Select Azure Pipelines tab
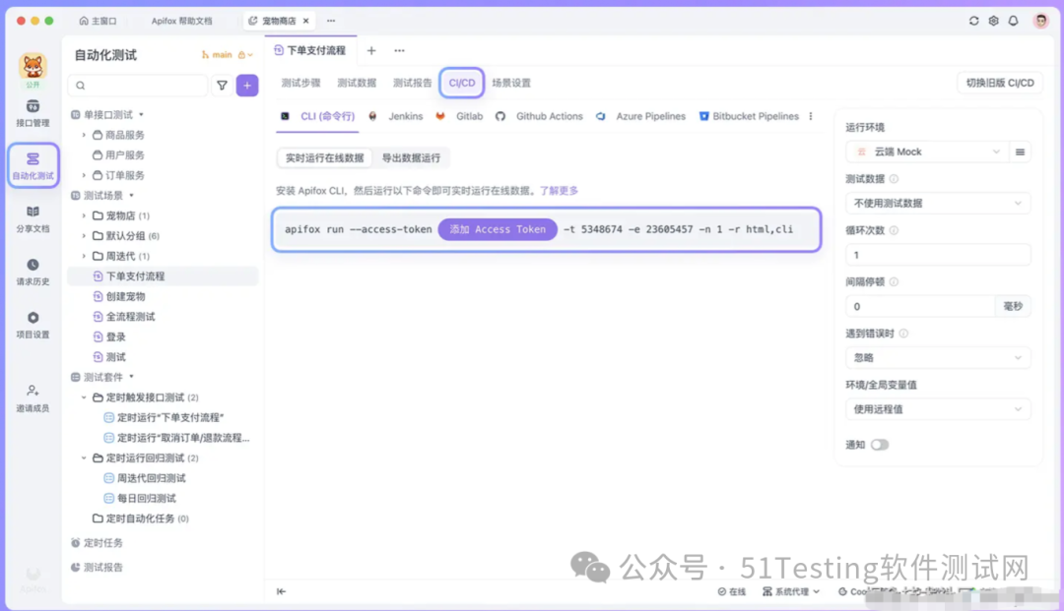Screen dimensions: 1064x611 point(641,116)
